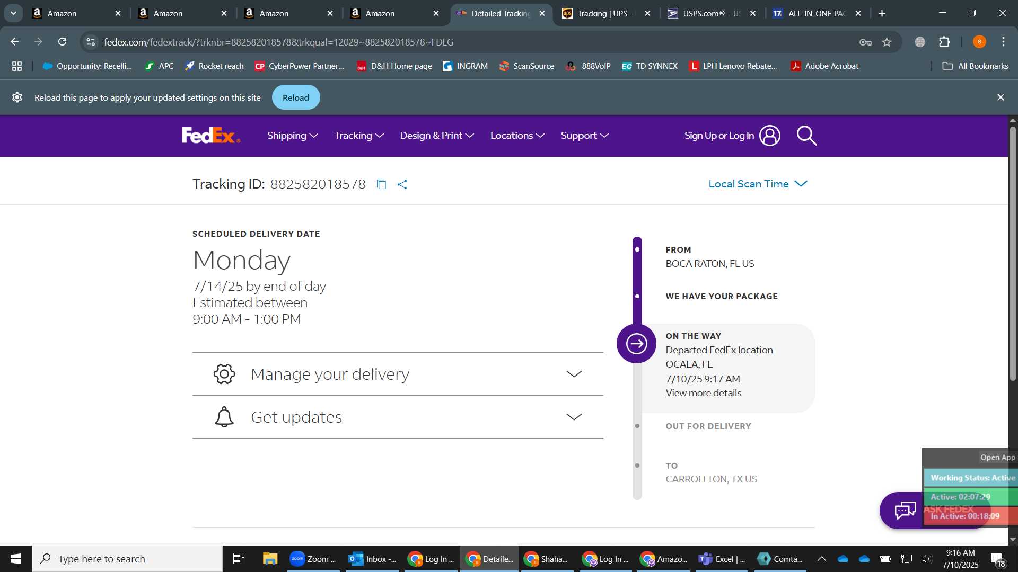Screen dimensions: 1018x572
Task: Dismiss the reload settings notification bar
Action: (x=1001, y=97)
